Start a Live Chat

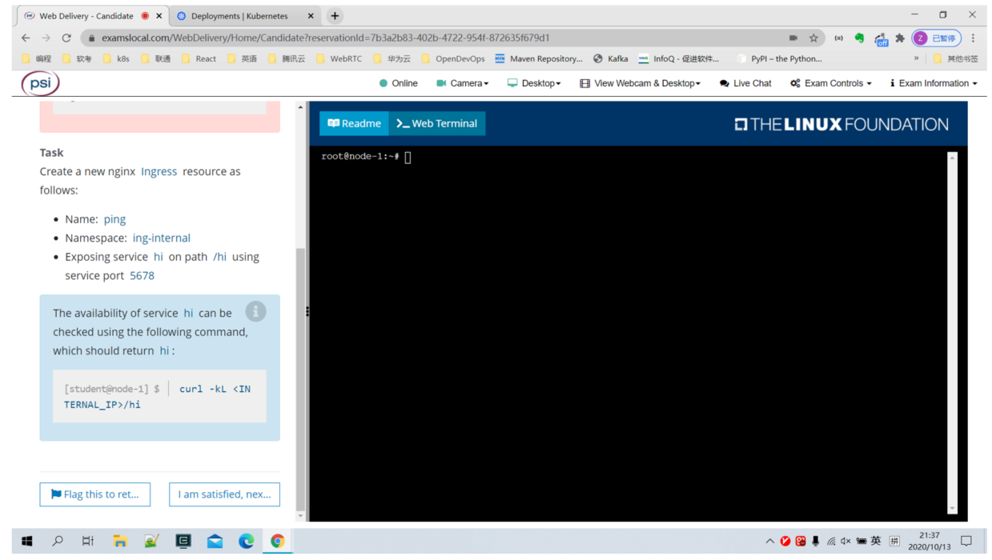click(745, 83)
